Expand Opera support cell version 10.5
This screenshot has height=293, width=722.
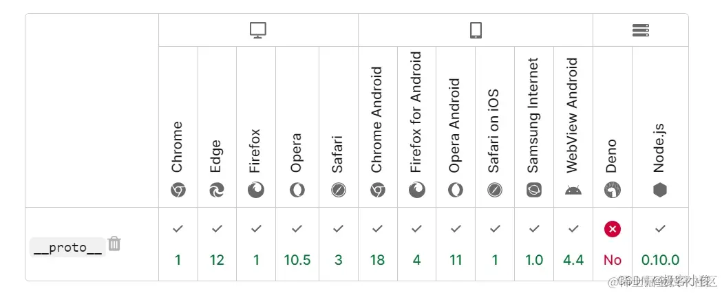tap(297, 243)
